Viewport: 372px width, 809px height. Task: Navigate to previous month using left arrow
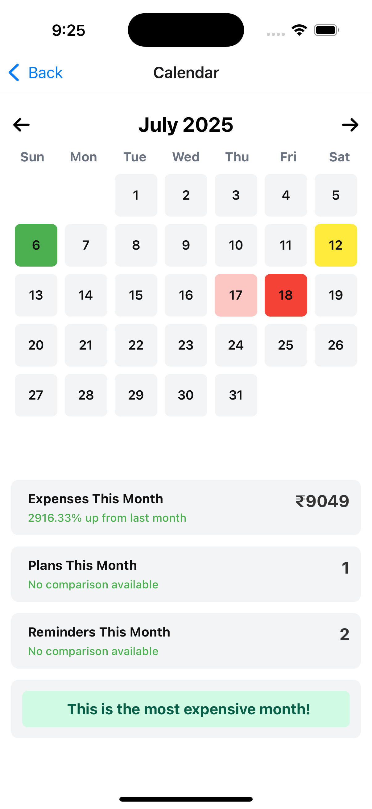click(21, 125)
